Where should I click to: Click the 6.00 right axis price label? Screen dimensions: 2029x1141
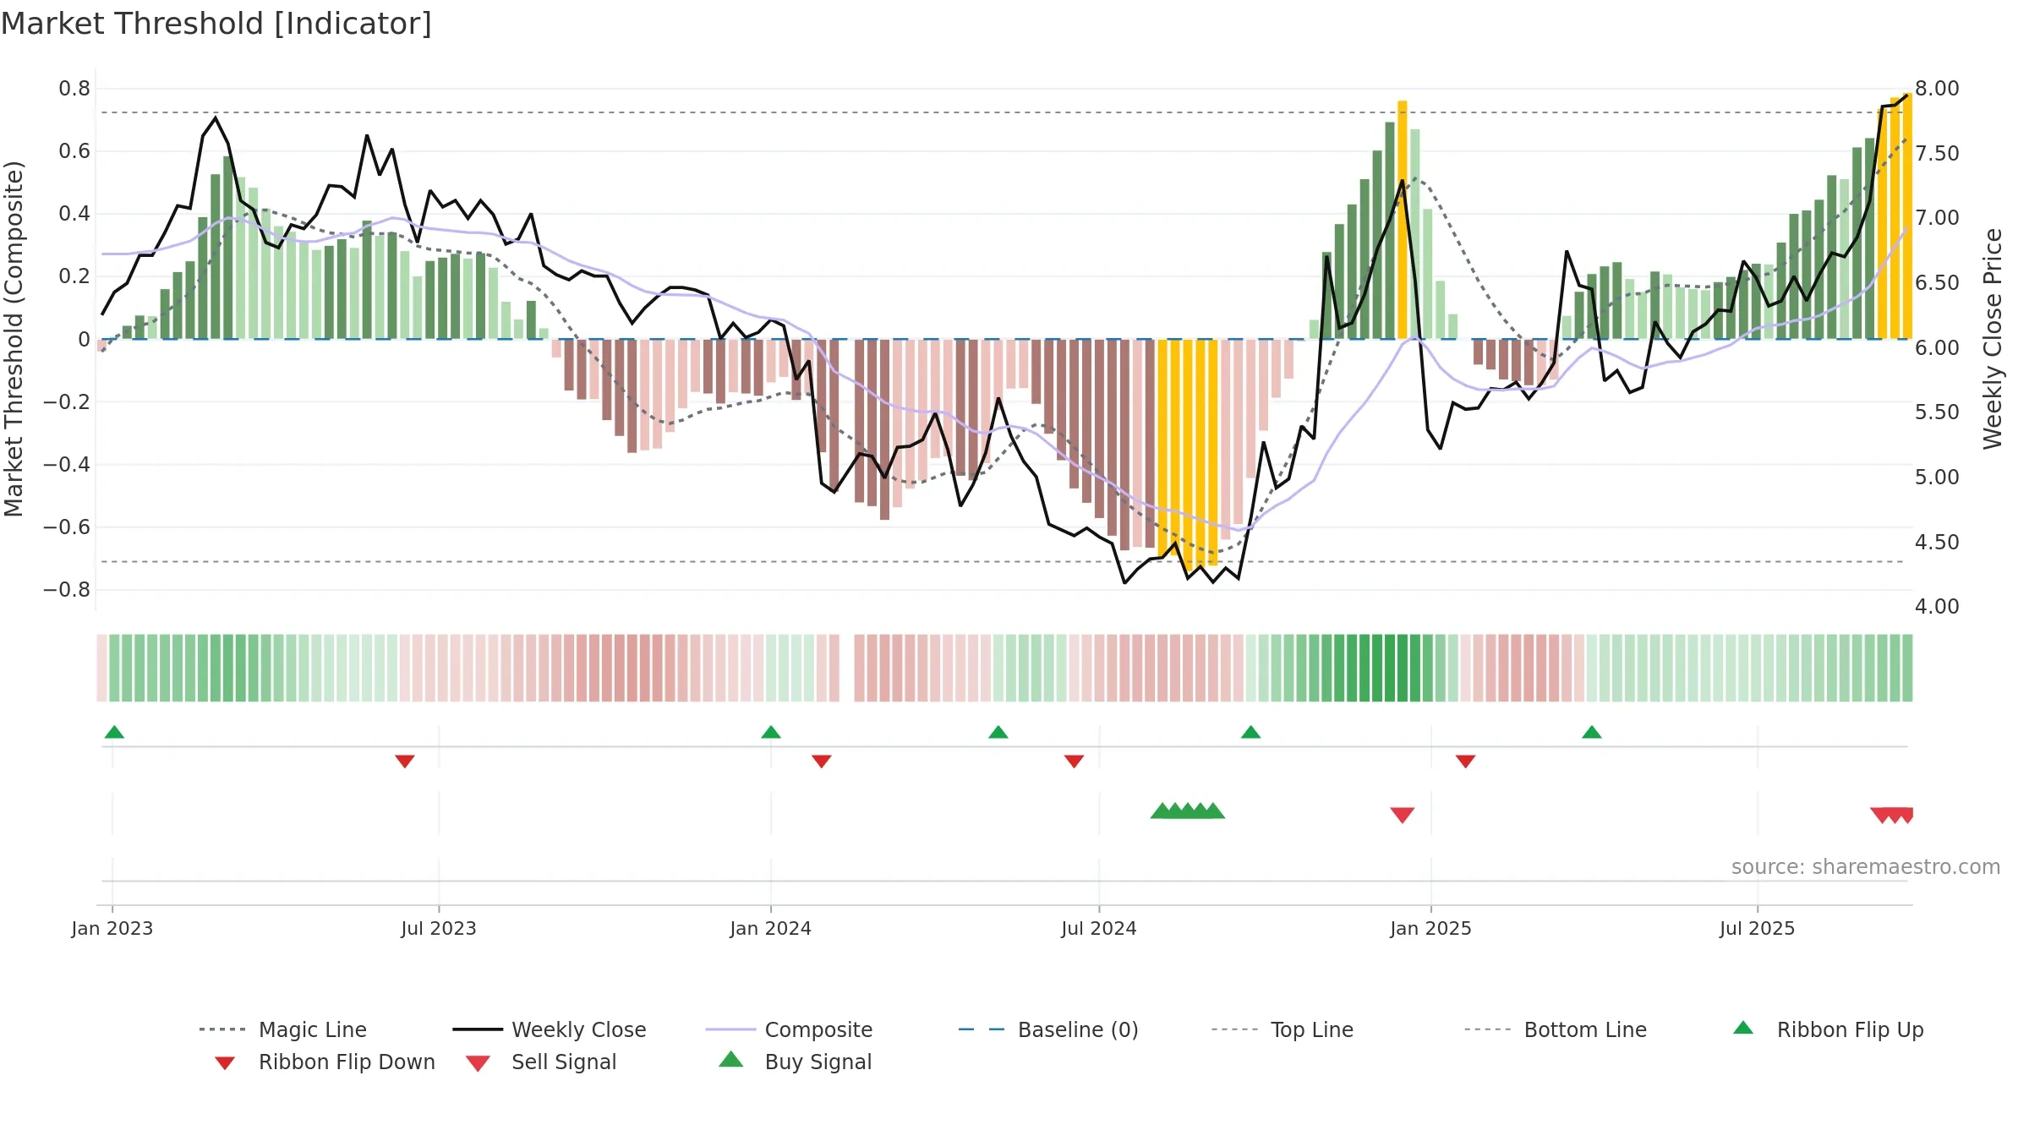1937,347
